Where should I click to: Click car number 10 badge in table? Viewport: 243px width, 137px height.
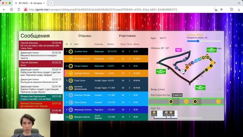click(x=71, y=80)
